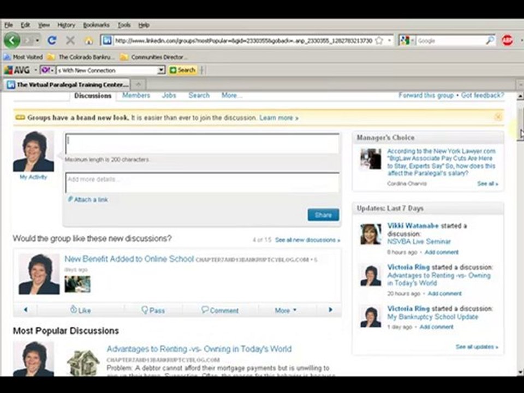Screen dimensions: 524x393
Task: Open the More... group navigation menu
Action: (x=231, y=95)
